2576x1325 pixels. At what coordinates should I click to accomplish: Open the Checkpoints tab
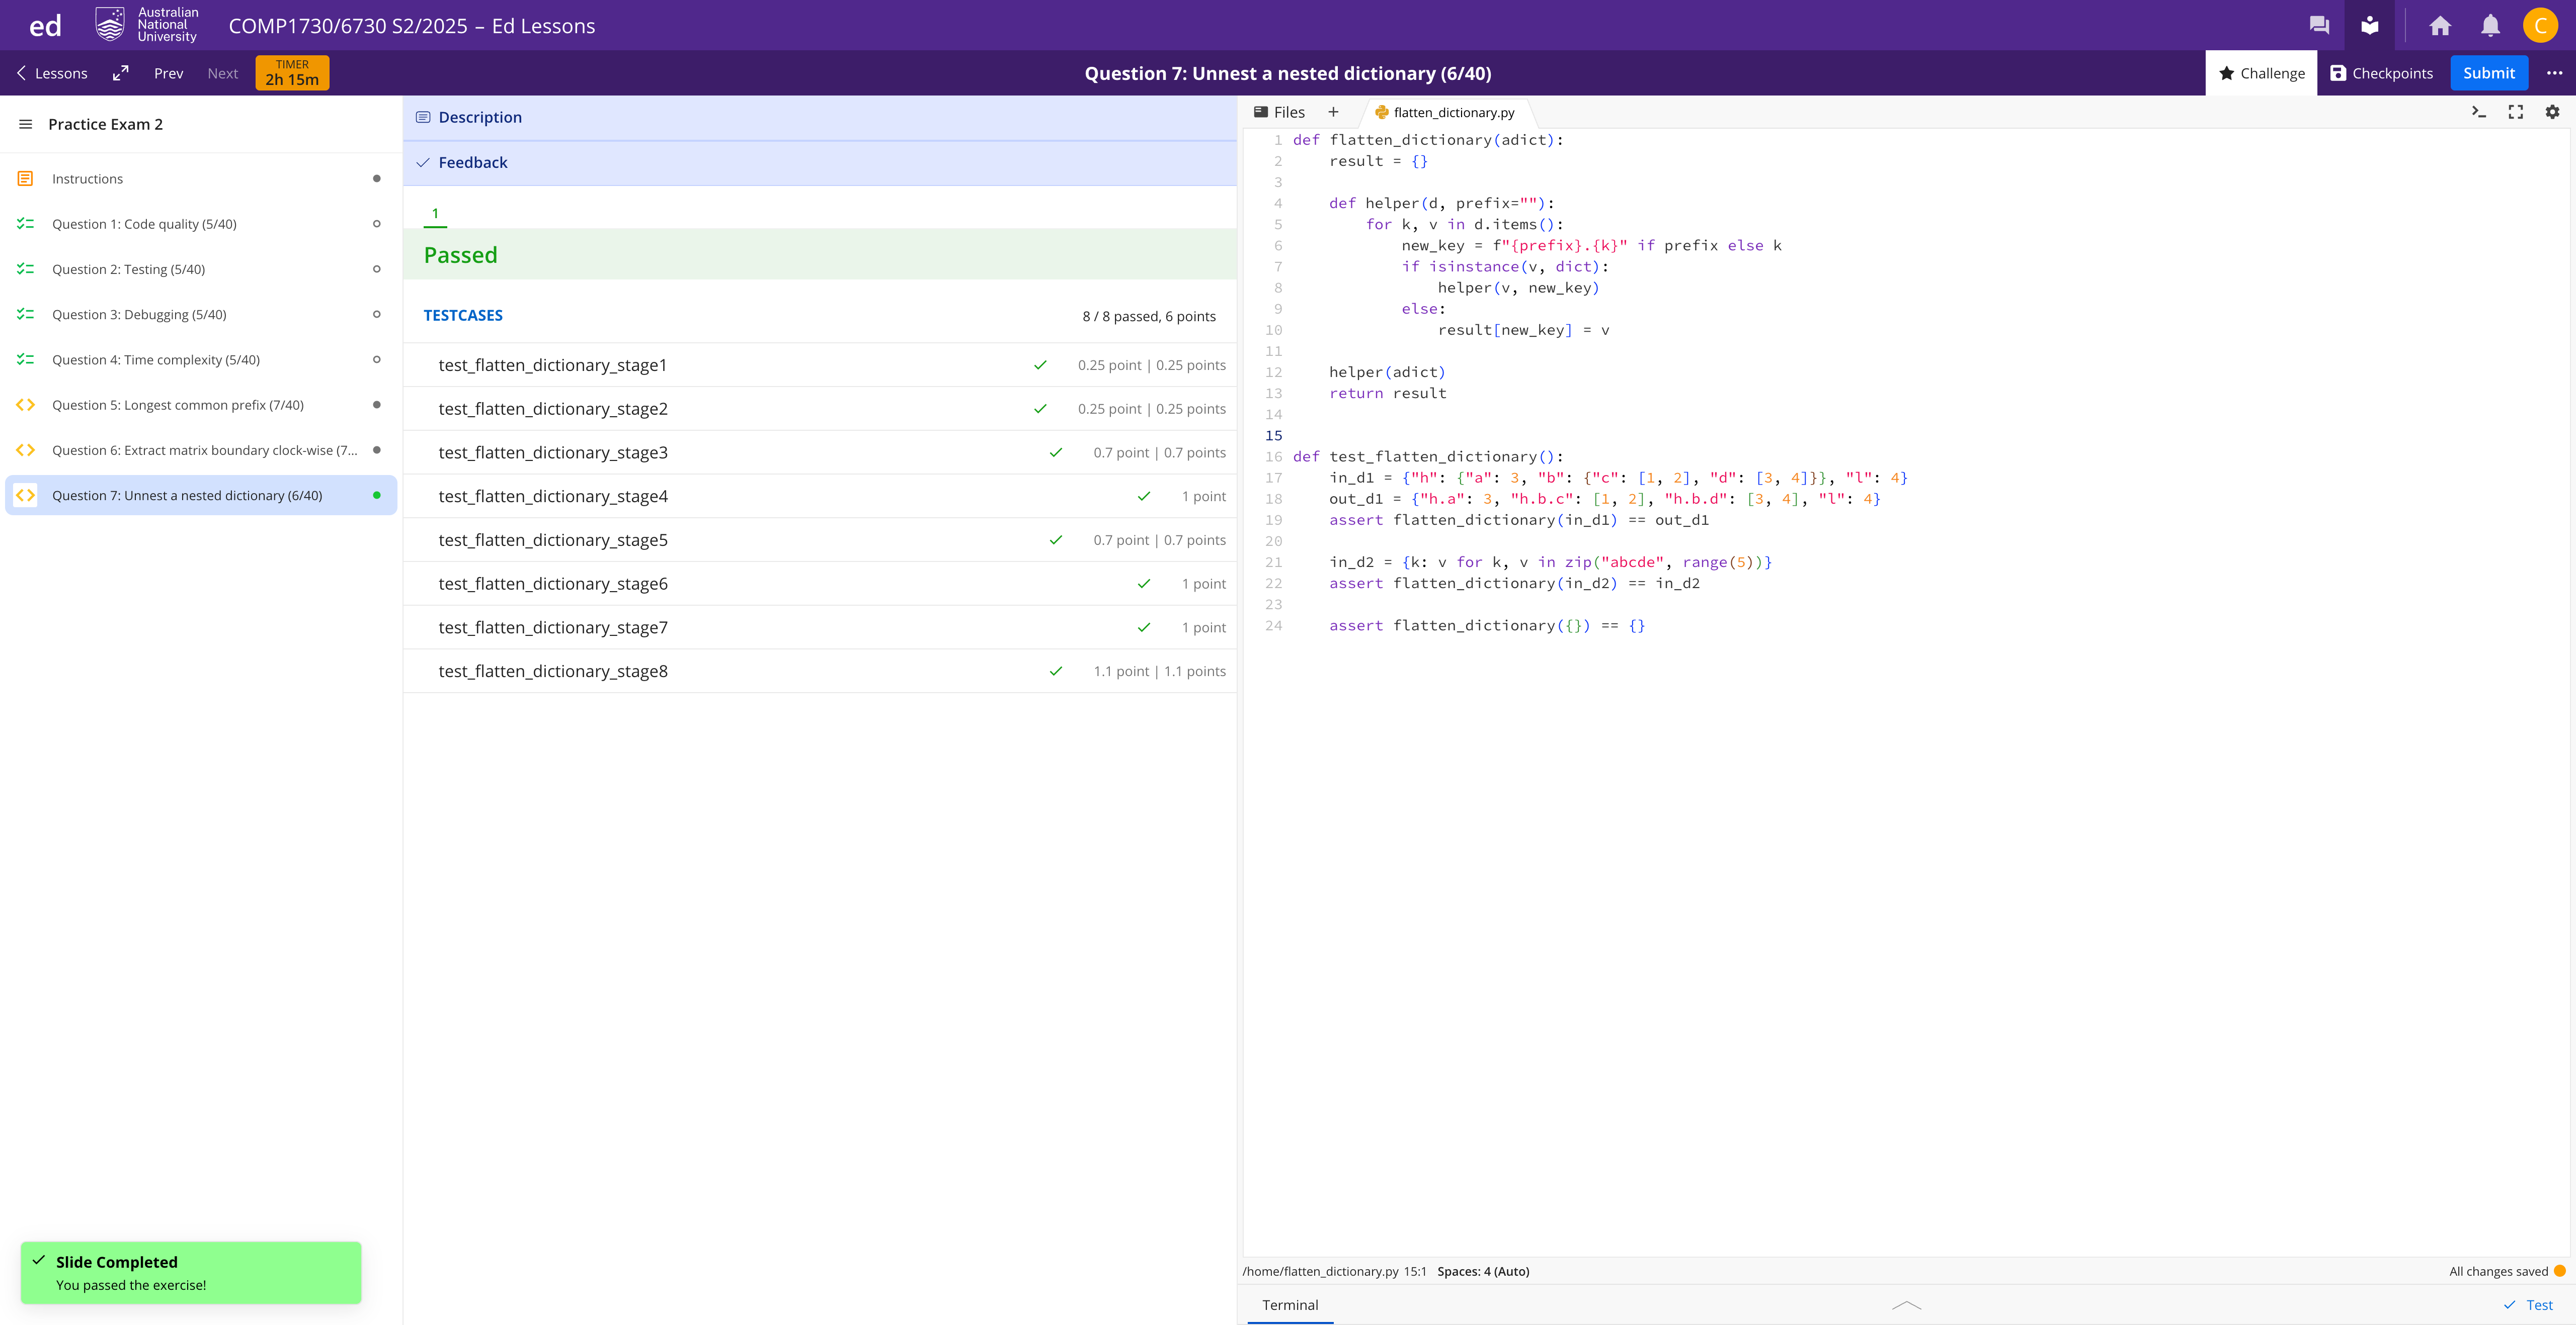pos(2381,73)
